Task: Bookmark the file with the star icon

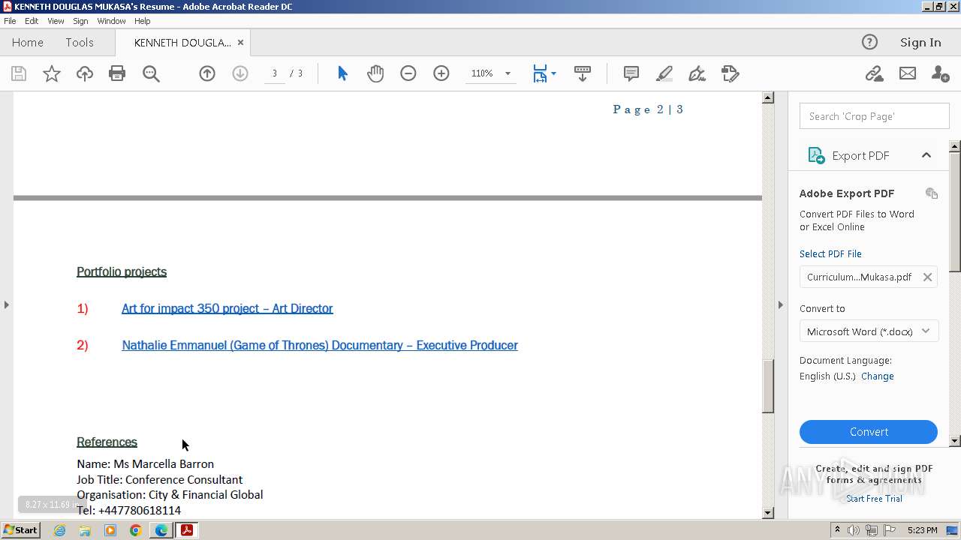Action: [52, 73]
